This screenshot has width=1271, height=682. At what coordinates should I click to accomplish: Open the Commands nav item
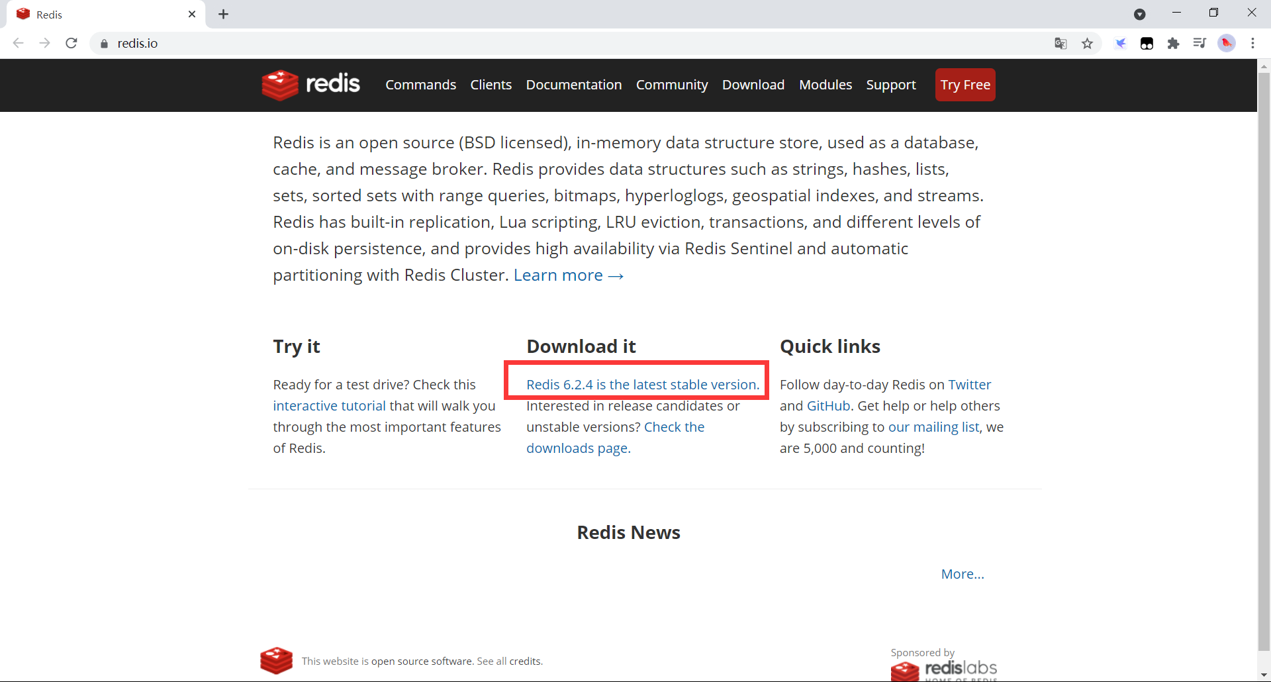click(420, 85)
